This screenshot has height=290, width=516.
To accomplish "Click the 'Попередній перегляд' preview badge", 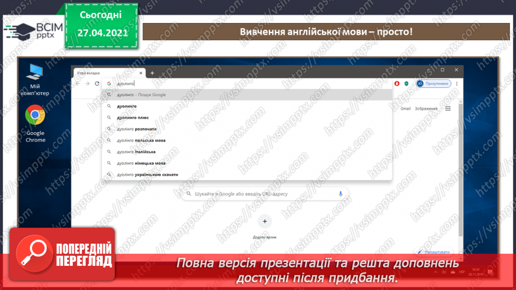I will point(62,254).
